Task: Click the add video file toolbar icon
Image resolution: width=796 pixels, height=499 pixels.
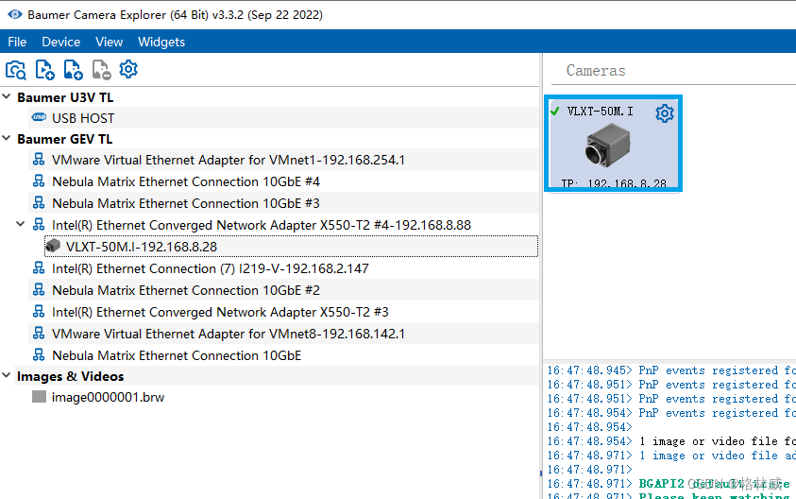Action: [x=44, y=70]
